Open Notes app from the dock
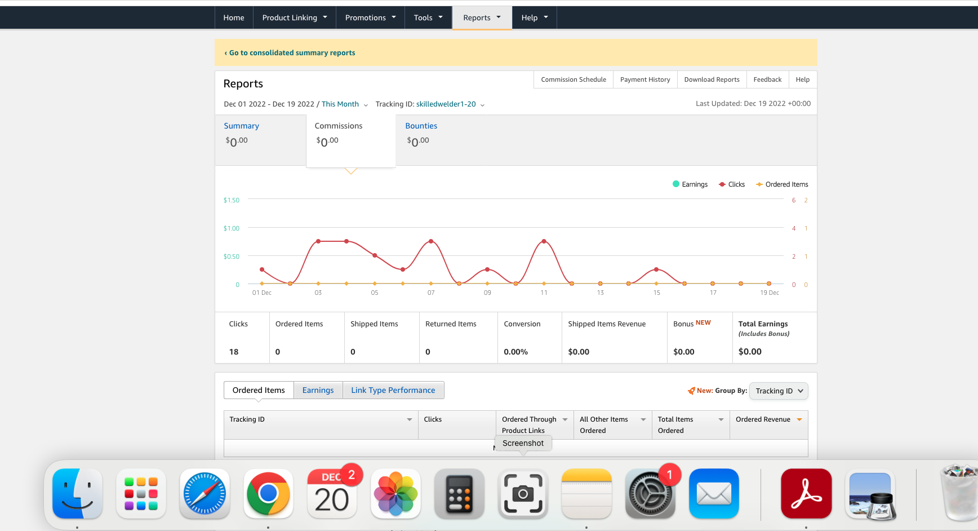978x531 pixels. (x=586, y=494)
